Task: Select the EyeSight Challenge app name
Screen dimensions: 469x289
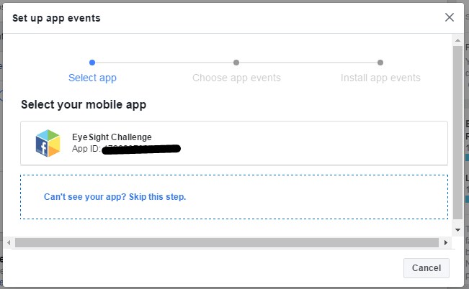Action: click(112, 137)
